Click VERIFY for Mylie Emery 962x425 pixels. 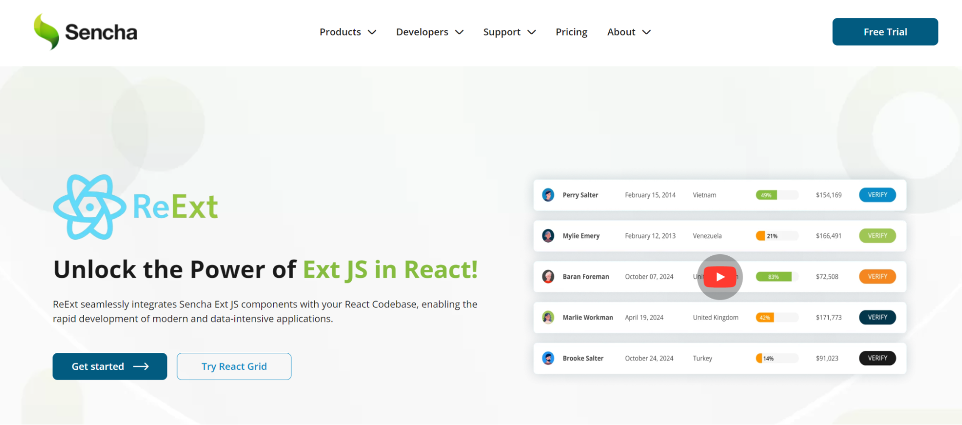877,236
